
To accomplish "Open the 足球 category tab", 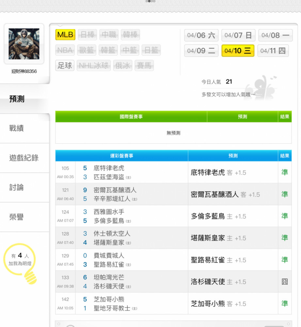I will [x=65, y=65].
